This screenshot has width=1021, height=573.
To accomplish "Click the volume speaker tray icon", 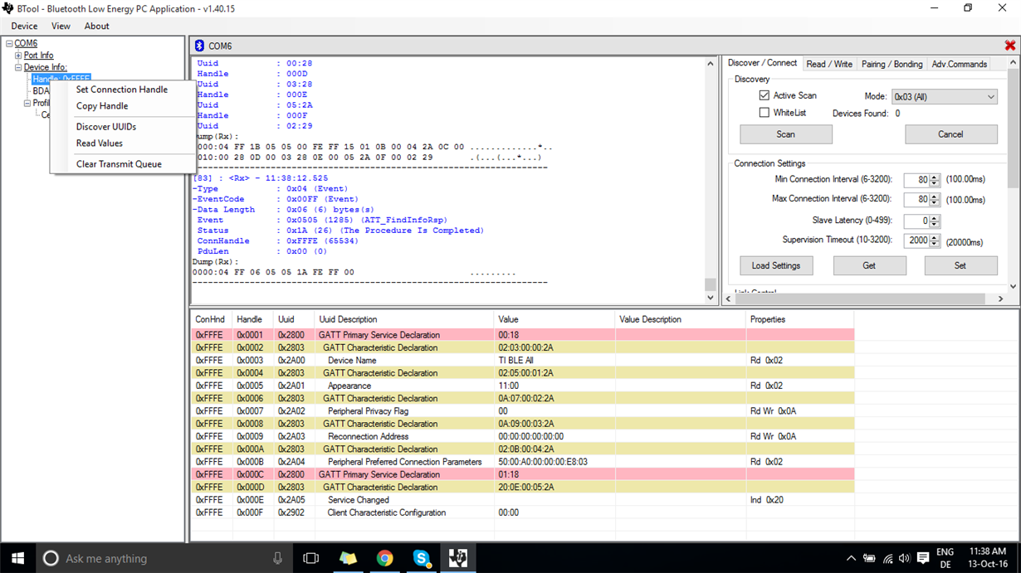I will click(x=905, y=558).
